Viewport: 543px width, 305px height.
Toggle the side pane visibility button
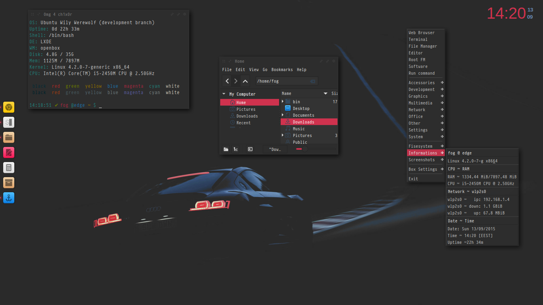coord(250,149)
